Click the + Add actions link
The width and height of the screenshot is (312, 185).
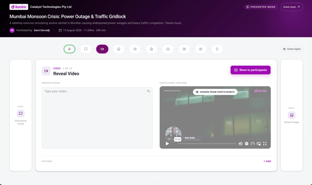pyautogui.click(x=267, y=161)
